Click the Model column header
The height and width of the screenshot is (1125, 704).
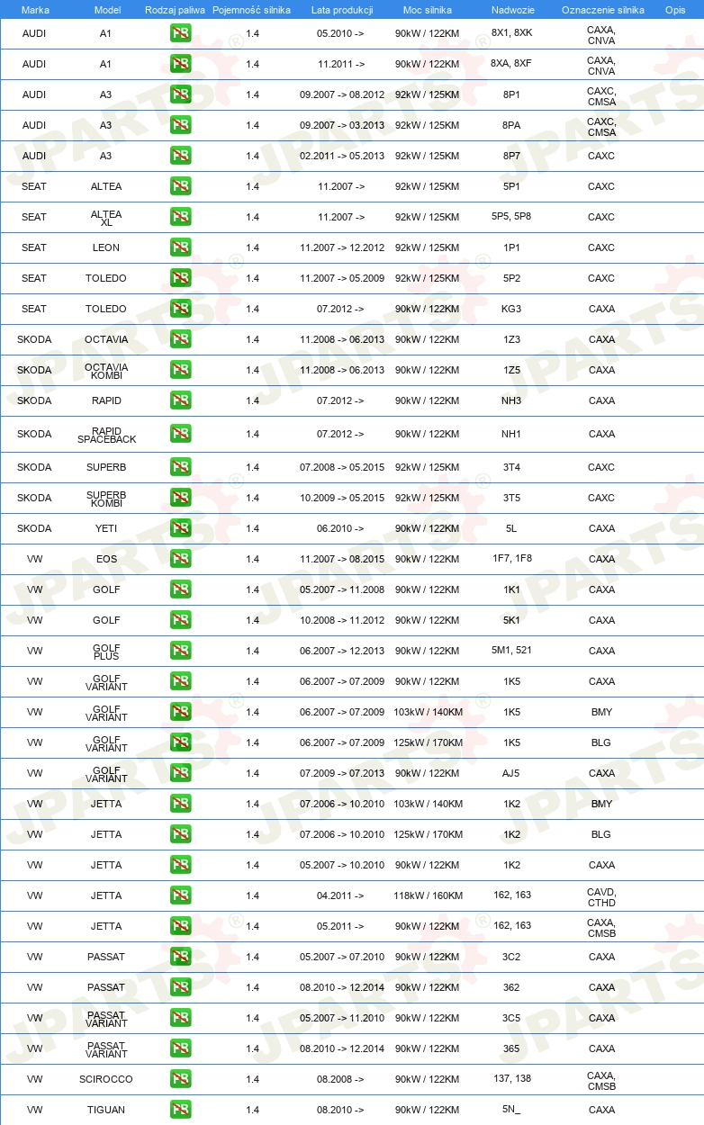pyautogui.click(x=107, y=10)
